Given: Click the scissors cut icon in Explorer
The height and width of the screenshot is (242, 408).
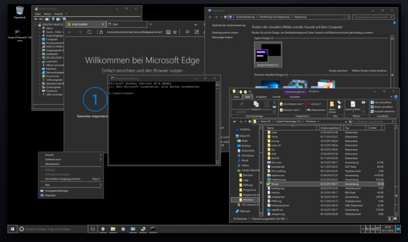Looking at the screenshot, I should click(274, 102).
